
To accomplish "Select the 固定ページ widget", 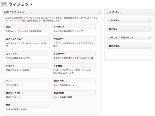I will pos(74,81).
